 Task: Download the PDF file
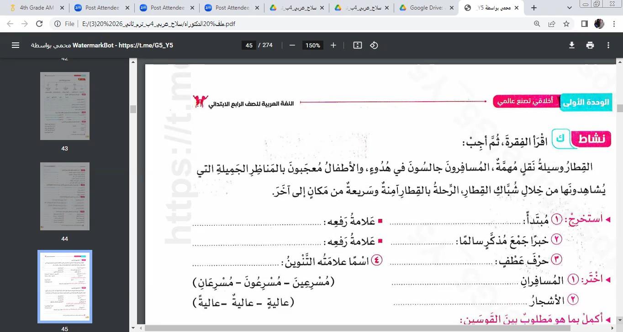click(x=571, y=45)
